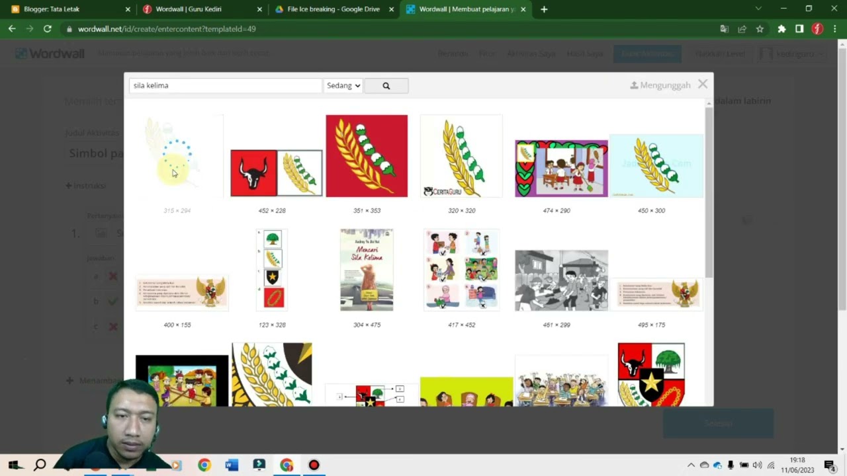Choose the vertical Pancasila symbols strip image
Screen dimensions: 847x476
click(x=272, y=270)
